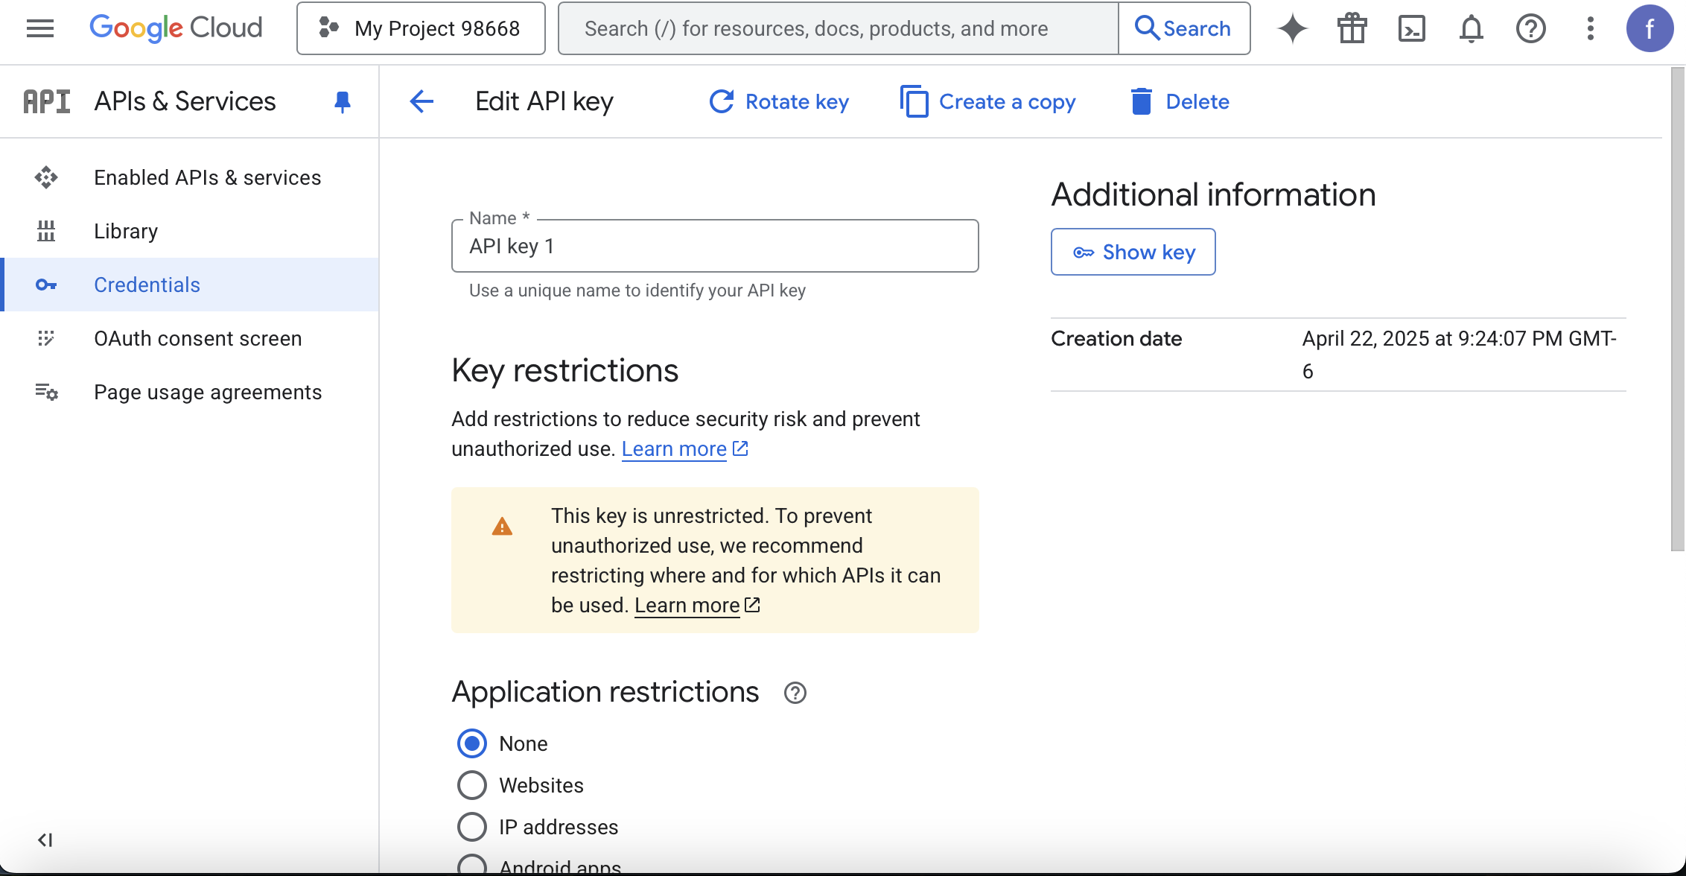Select the None application restriction

[472, 743]
